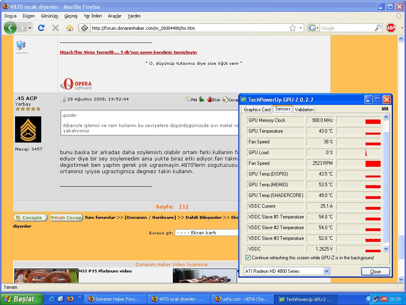Reload the page with refresh icon
Viewport: 406px width, 305px height.
(41, 28)
